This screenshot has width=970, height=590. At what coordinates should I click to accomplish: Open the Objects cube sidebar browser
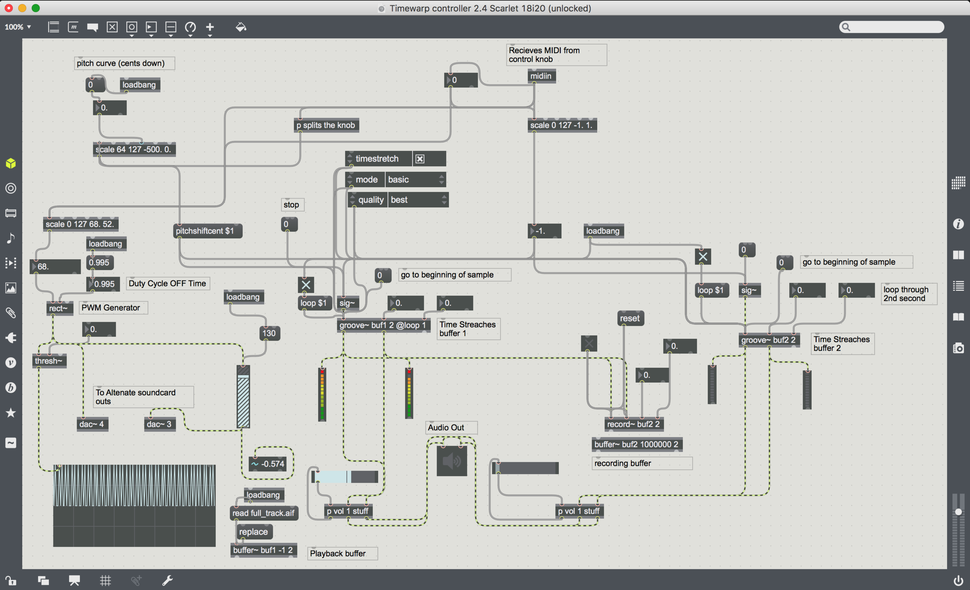[11, 163]
